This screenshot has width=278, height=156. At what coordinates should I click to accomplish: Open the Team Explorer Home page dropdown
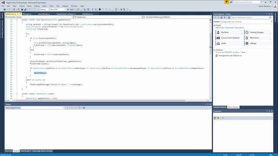coord(271,22)
